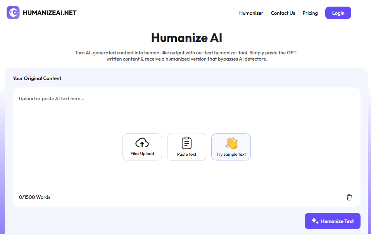The width and height of the screenshot is (371, 235).
Task: Click the HumanizeAI mascot logo icon
Action: coord(13,12)
